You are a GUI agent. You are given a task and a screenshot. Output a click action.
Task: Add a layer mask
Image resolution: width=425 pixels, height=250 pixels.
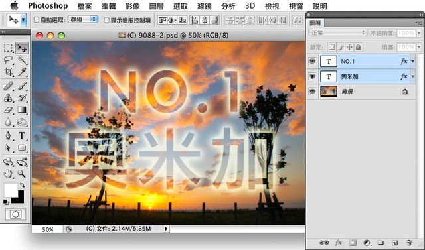coord(353,243)
